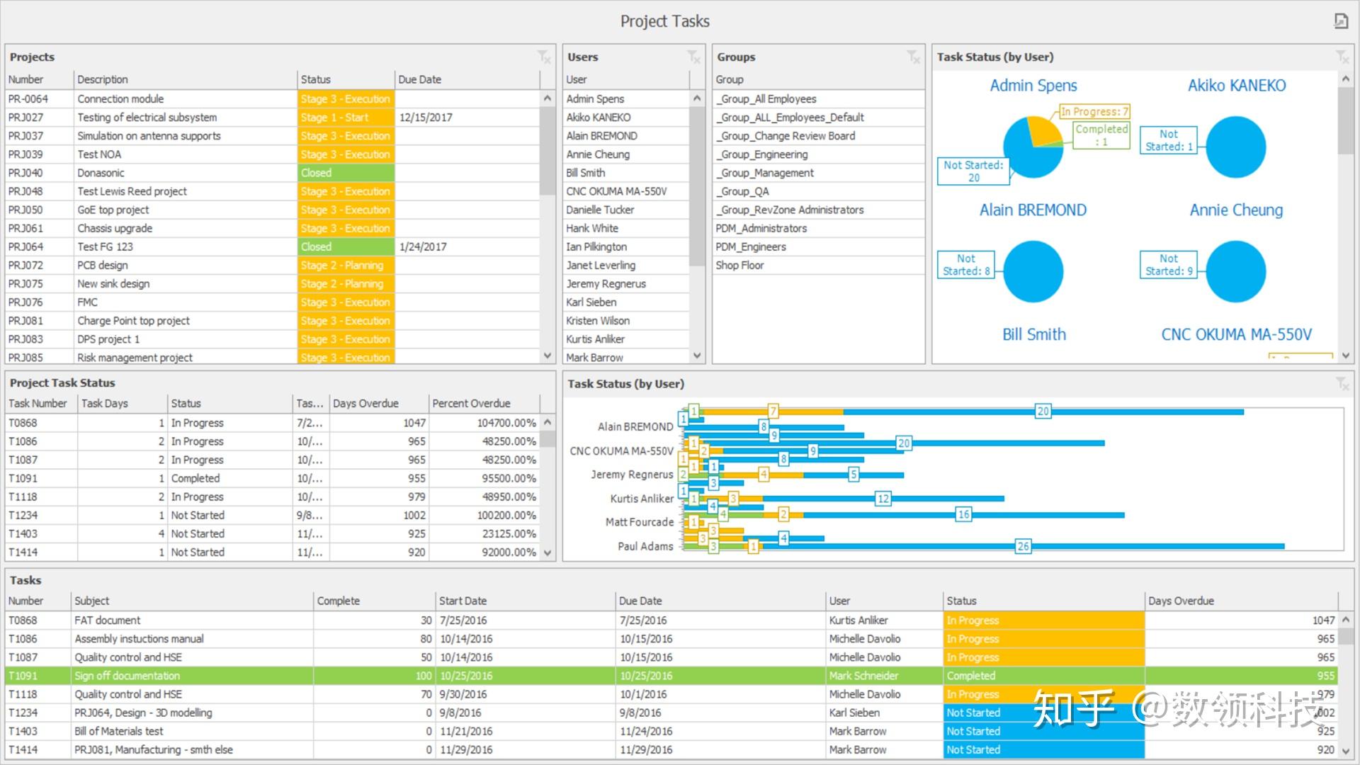The height and width of the screenshot is (765, 1360).
Task: Clear filter icon in Projects panel header
Action: [543, 57]
